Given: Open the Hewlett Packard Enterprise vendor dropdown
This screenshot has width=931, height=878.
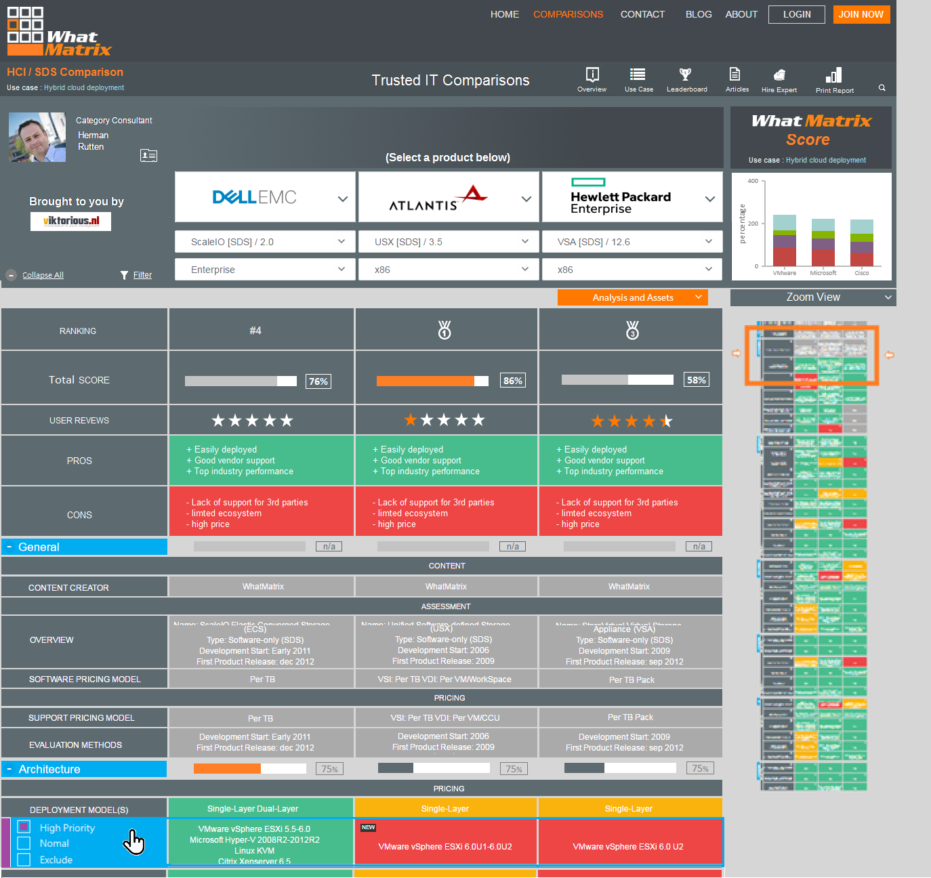Looking at the screenshot, I should coord(632,196).
